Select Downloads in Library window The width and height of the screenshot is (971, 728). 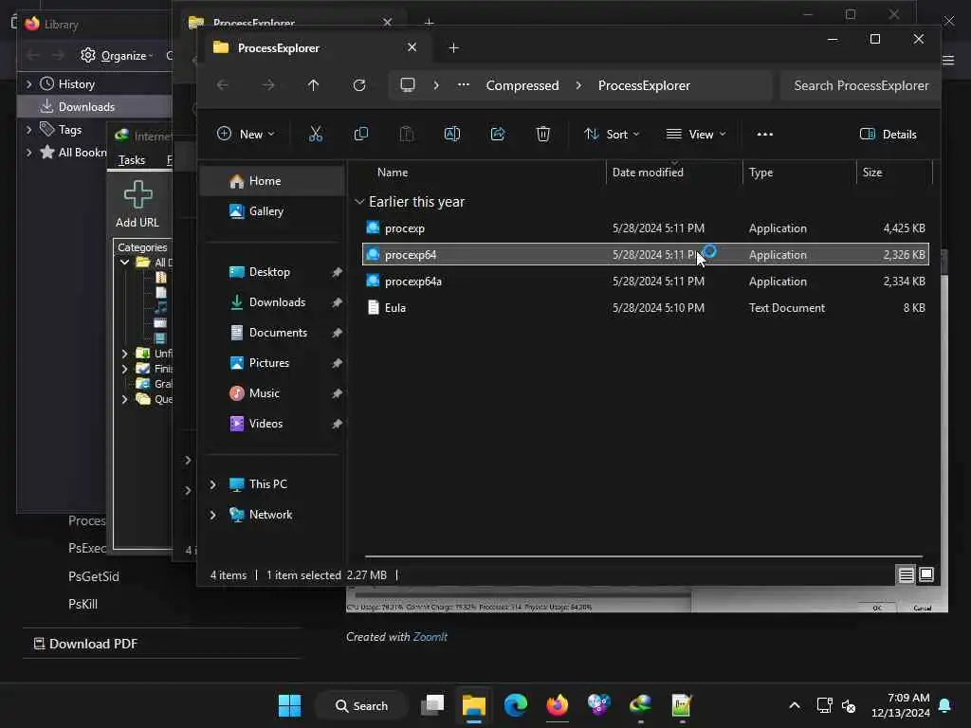click(94, 106)
